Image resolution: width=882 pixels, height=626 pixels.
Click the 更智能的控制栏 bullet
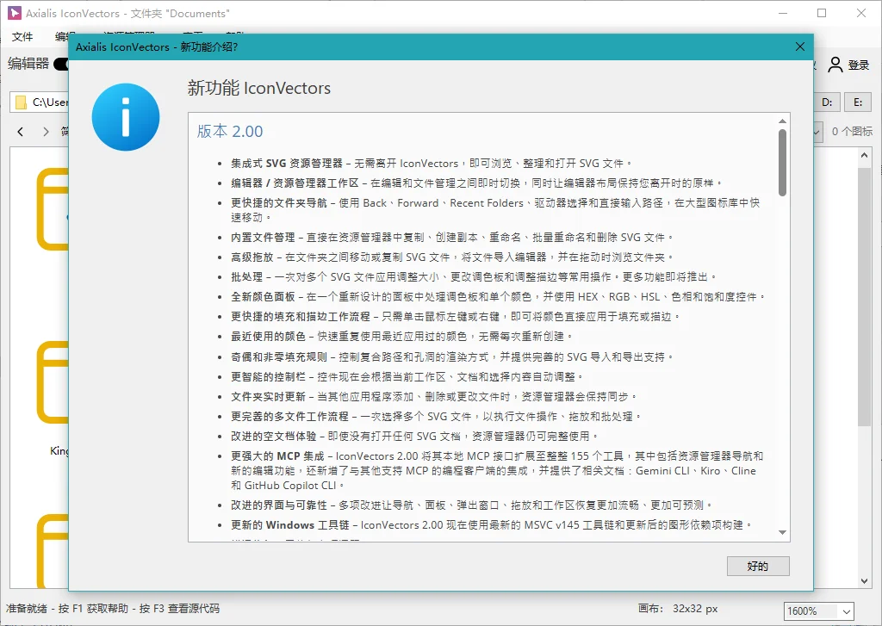[407, 376]
